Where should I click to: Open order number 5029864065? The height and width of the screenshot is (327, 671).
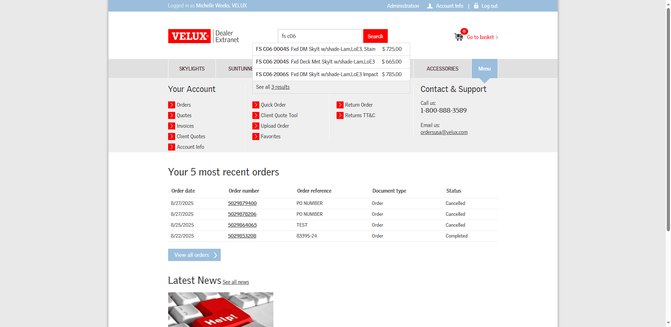pos(243,225)
